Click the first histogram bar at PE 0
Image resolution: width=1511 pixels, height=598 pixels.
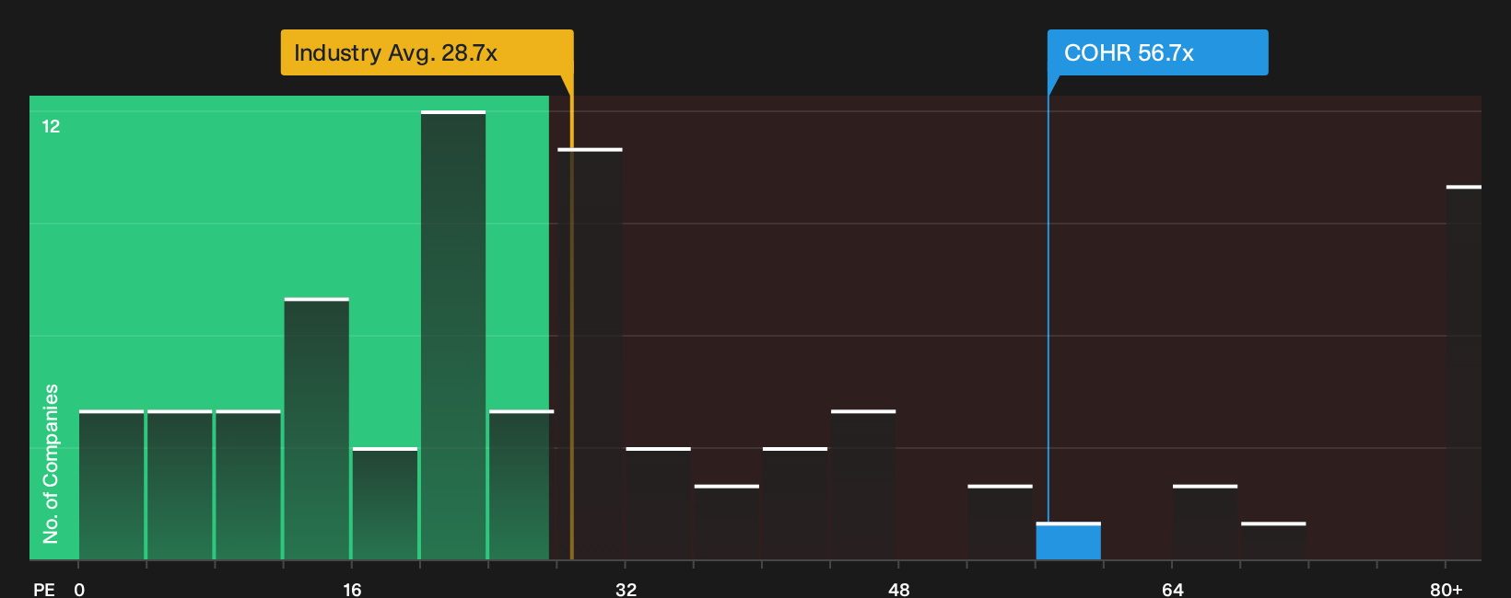111,485
